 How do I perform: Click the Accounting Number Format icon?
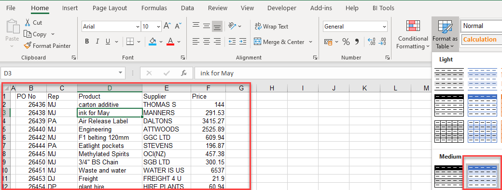tap(328, 42)
